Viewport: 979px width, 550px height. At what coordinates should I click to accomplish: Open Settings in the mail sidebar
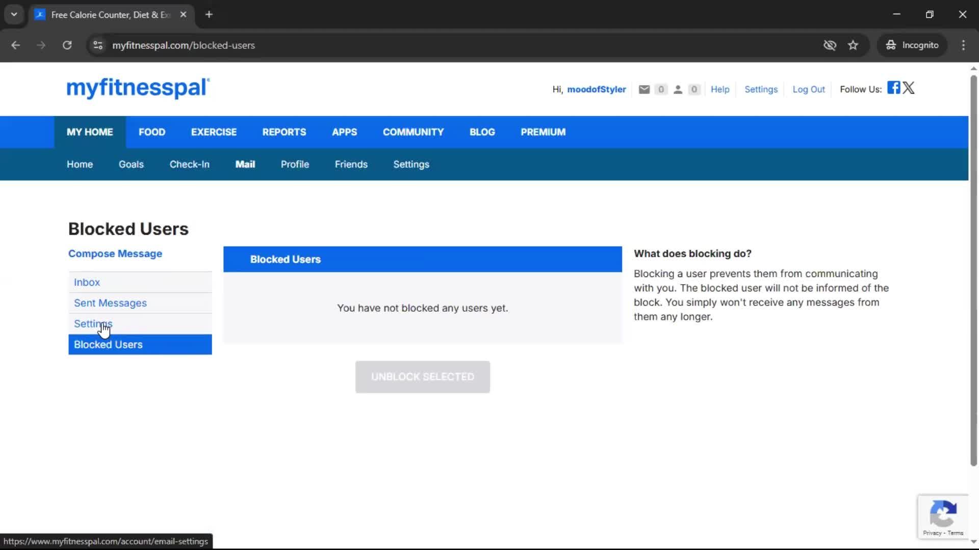(x=140, y=324)
